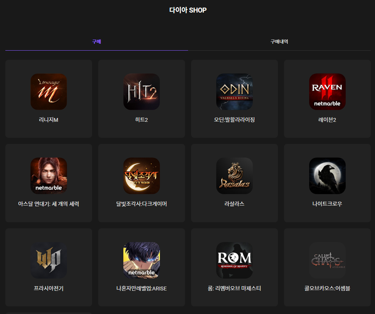Choose the Wars of Prasia WP icon
Screen dimensions: 375x314
[x=49, y=260]
